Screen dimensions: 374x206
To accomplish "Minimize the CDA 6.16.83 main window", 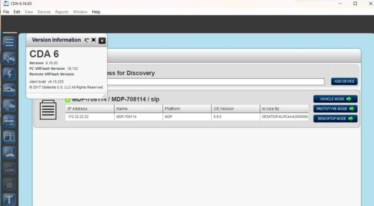I will (x=340, y=4).
